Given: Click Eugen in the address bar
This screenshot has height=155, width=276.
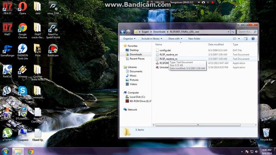Looking at the screenshot, I should coord(145,32).
